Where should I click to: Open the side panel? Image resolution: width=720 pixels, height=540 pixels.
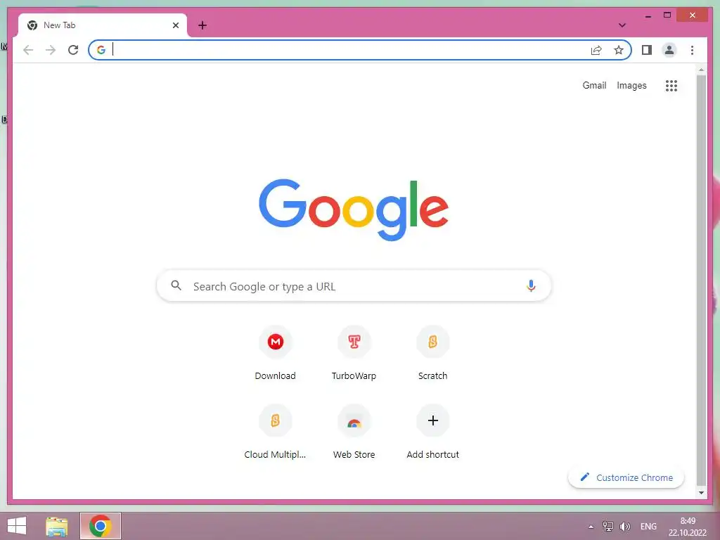pos(647,50)
